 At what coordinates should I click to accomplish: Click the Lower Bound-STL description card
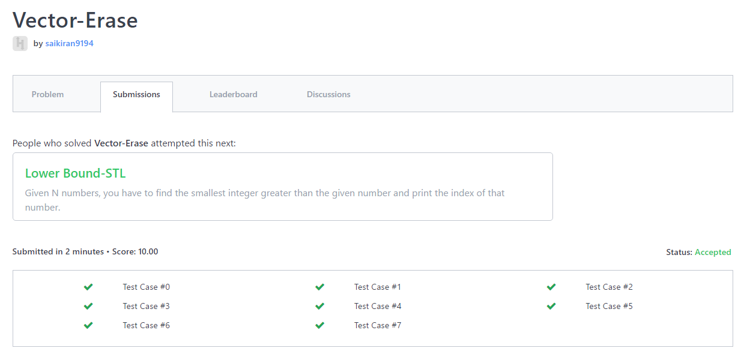pyautogui.click(x=282, y=199)
